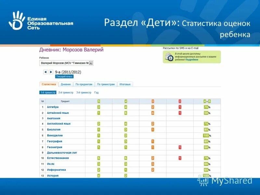Click История's count of fives badge
This screenshot has width=260, height=195.
99,175
